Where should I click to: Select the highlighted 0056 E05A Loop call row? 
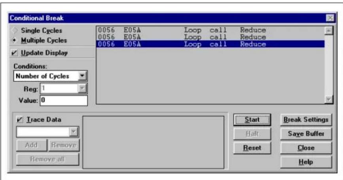210,44
